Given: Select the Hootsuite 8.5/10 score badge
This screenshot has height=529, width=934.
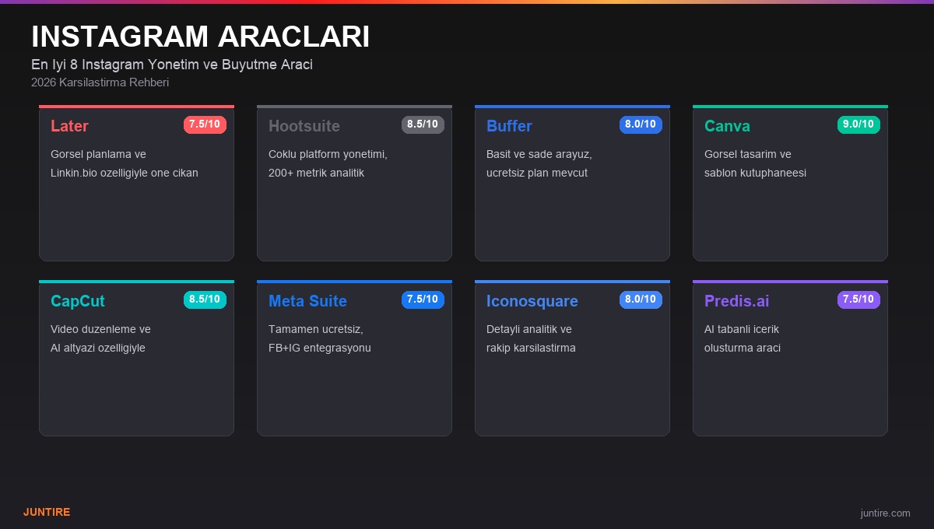Looking at the screenshot, I should pyautogui.click(x=423, y=124).
